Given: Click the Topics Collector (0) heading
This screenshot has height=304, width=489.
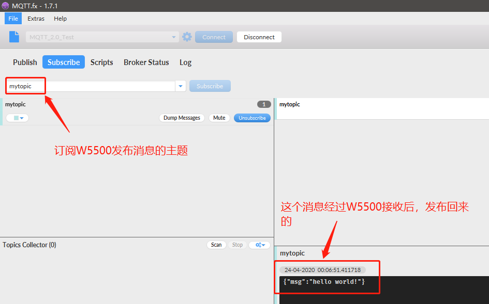Looking at the screenshot, I should click(29, 245).
